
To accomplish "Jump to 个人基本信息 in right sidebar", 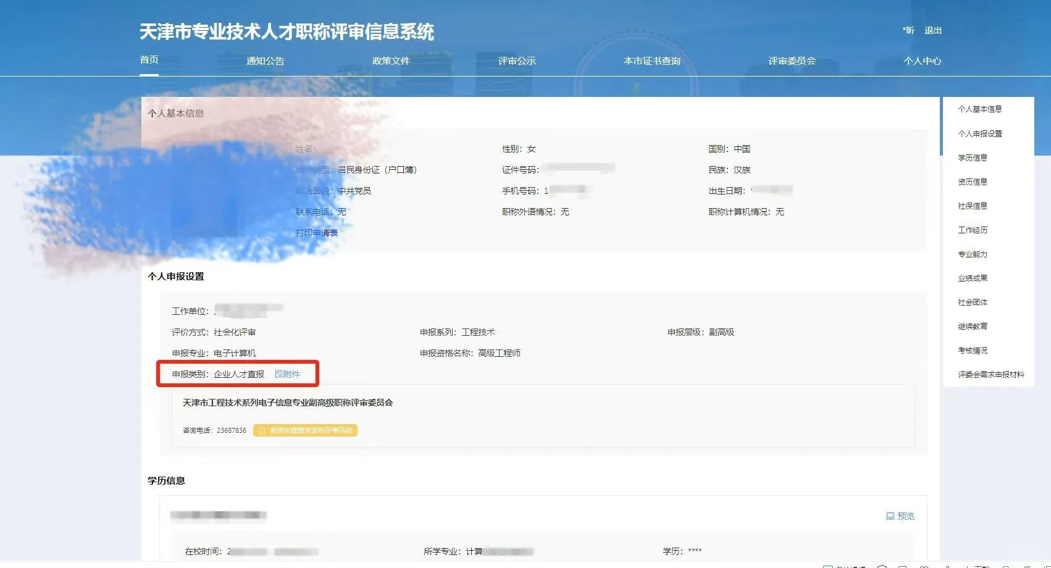I will pos(980,109).
